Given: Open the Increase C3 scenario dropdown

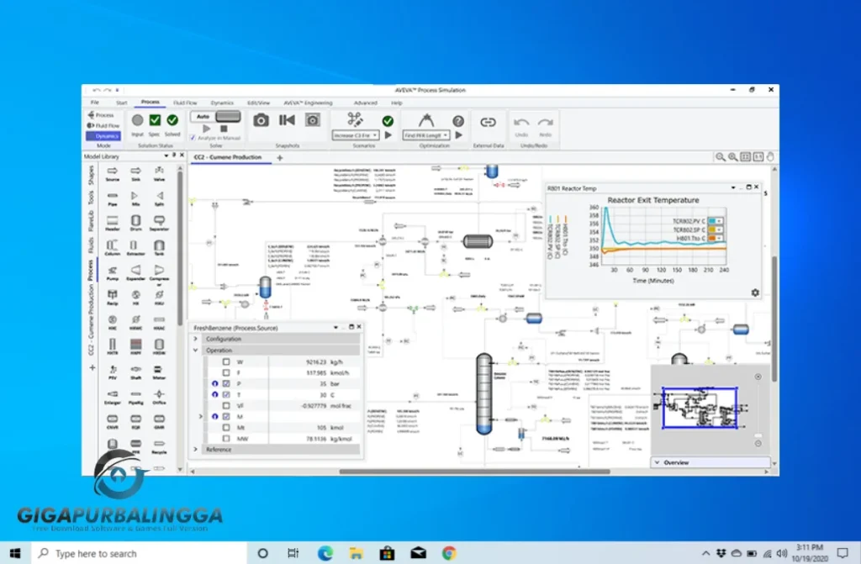Looking at the screenshot, I should [x=374, y=135].
